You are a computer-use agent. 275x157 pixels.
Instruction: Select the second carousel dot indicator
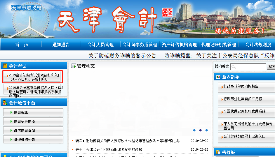pyautogui.click(x=200, y=130)
